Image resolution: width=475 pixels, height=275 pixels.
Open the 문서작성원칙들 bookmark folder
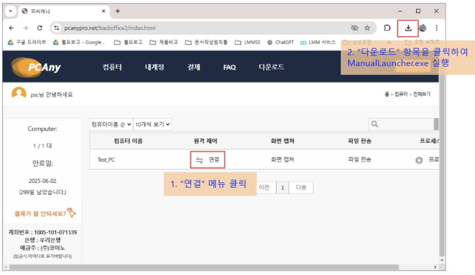coord(206,42)
